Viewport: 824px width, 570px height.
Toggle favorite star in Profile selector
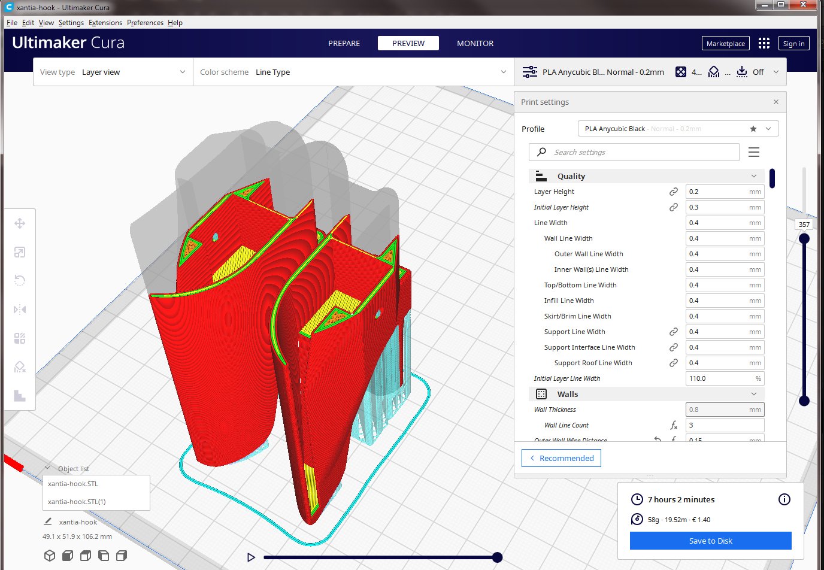coord(753,129)
